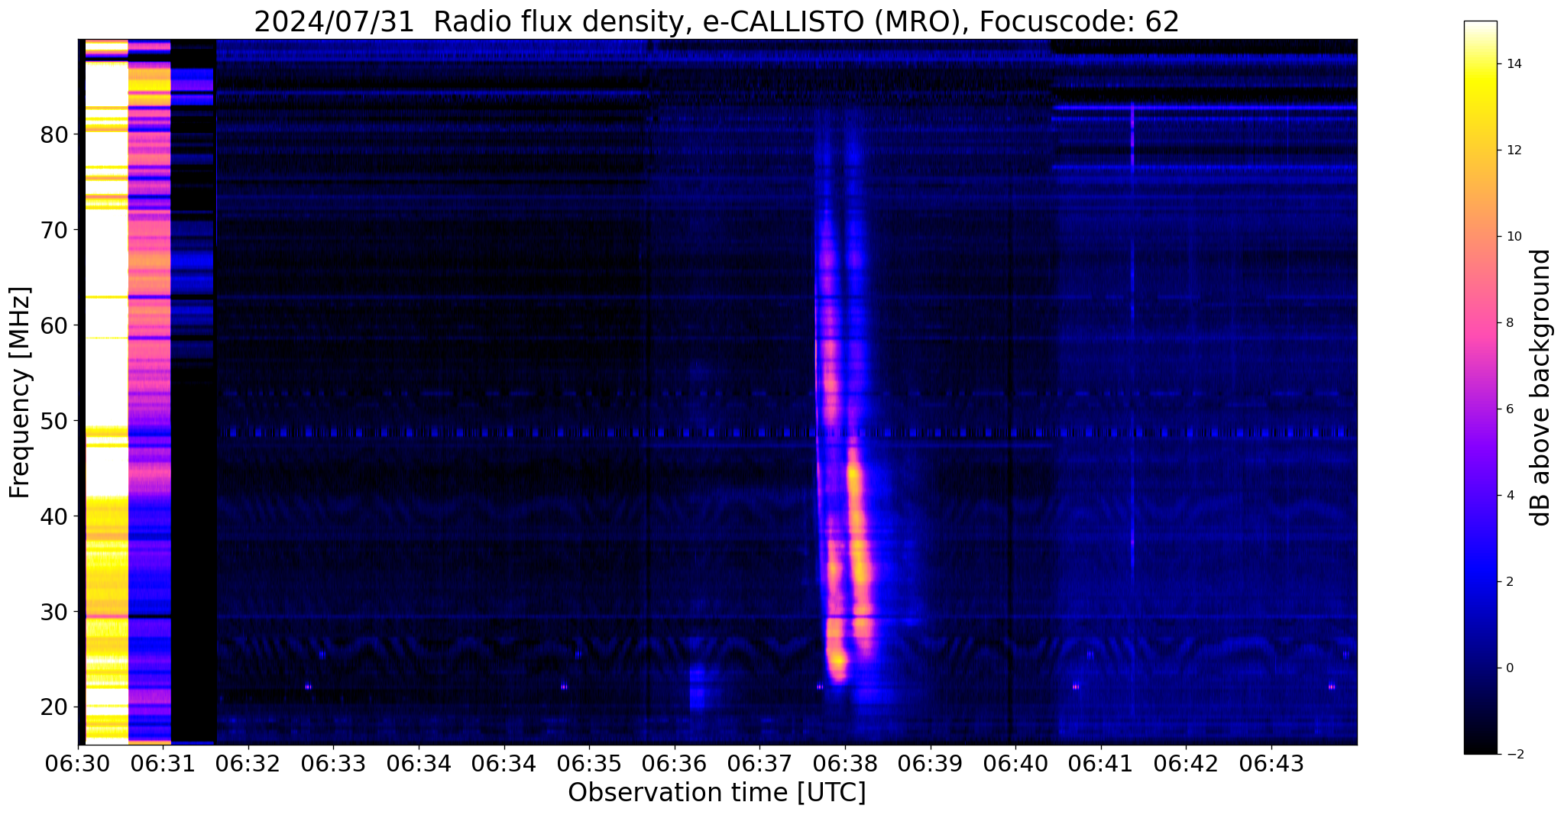
Task: Click the colorbar tick label 10
Action: (1513, 237)
